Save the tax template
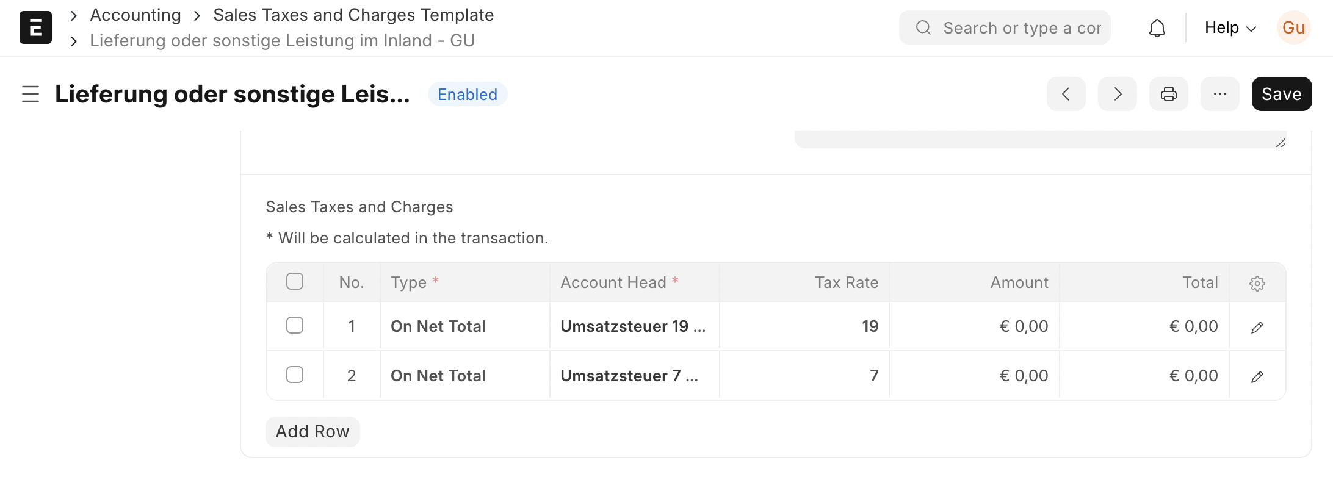This screenshot has height=477, width=1333. [1281, 94]
